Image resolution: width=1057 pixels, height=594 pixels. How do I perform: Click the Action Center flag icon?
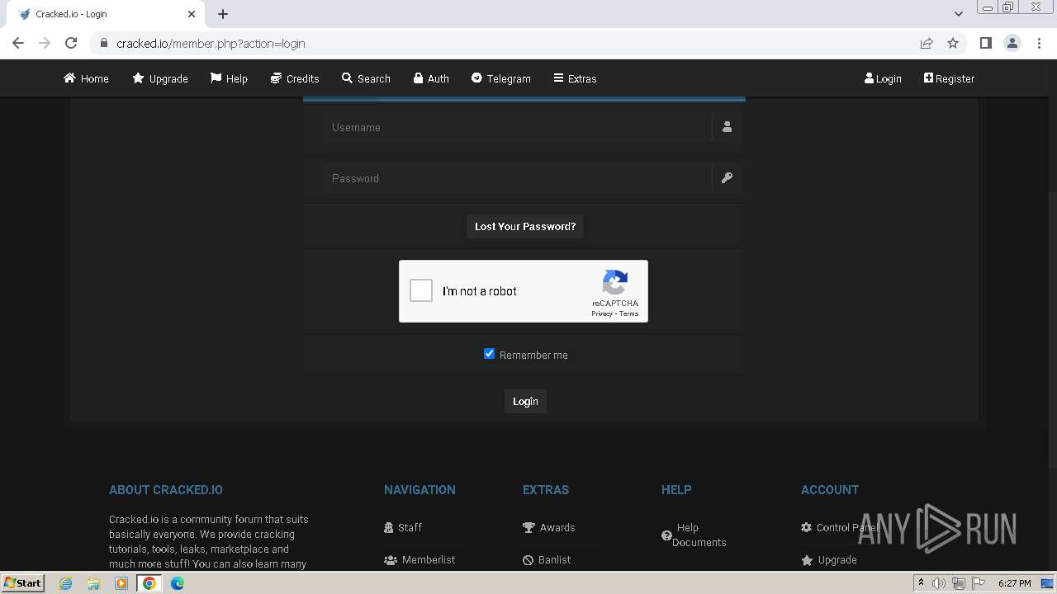(977, 583)
